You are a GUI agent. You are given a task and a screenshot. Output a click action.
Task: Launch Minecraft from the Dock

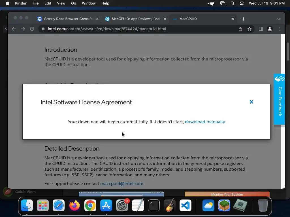click(x=224, y=205)
